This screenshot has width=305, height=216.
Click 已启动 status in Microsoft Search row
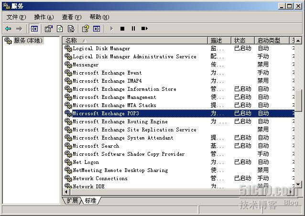(243, 146)
